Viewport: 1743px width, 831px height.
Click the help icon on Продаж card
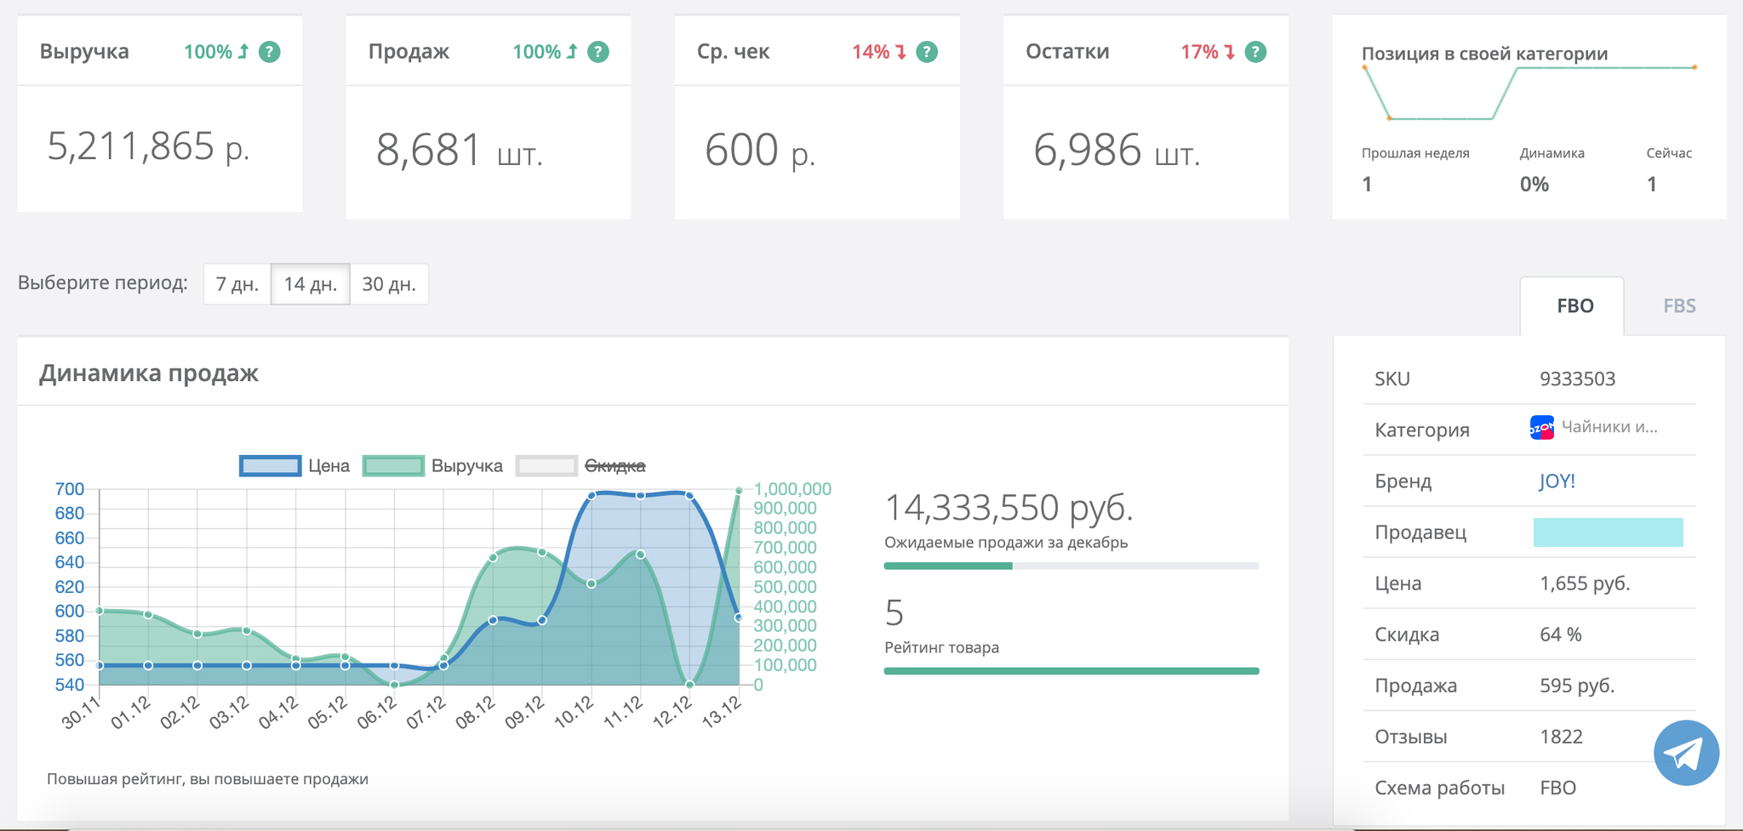click(598, 52)
